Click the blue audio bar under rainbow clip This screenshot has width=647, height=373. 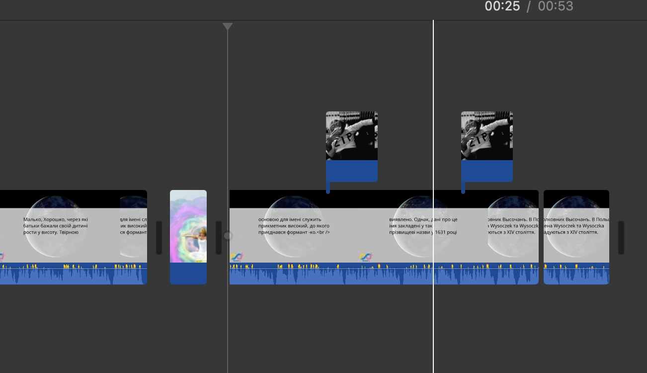(x=188, y=273)
